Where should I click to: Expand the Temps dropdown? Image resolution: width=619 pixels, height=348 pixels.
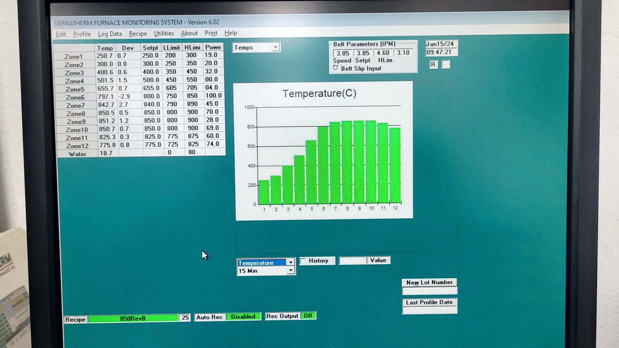point(275,47)
